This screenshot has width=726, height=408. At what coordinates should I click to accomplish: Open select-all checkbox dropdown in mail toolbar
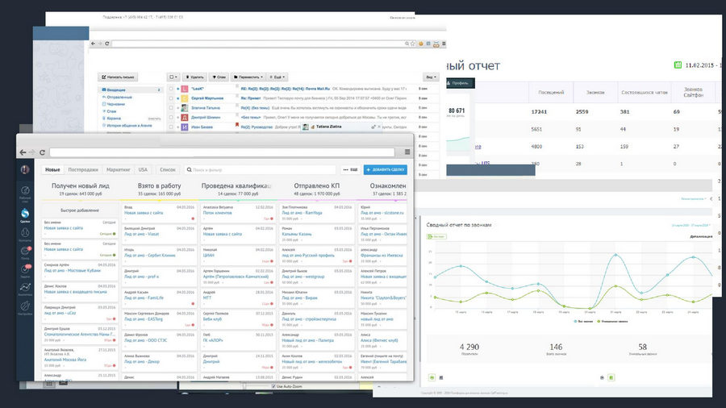[x=173, y=77]
